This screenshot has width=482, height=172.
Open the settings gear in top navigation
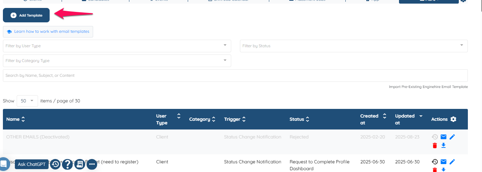[x=463, y=1]
